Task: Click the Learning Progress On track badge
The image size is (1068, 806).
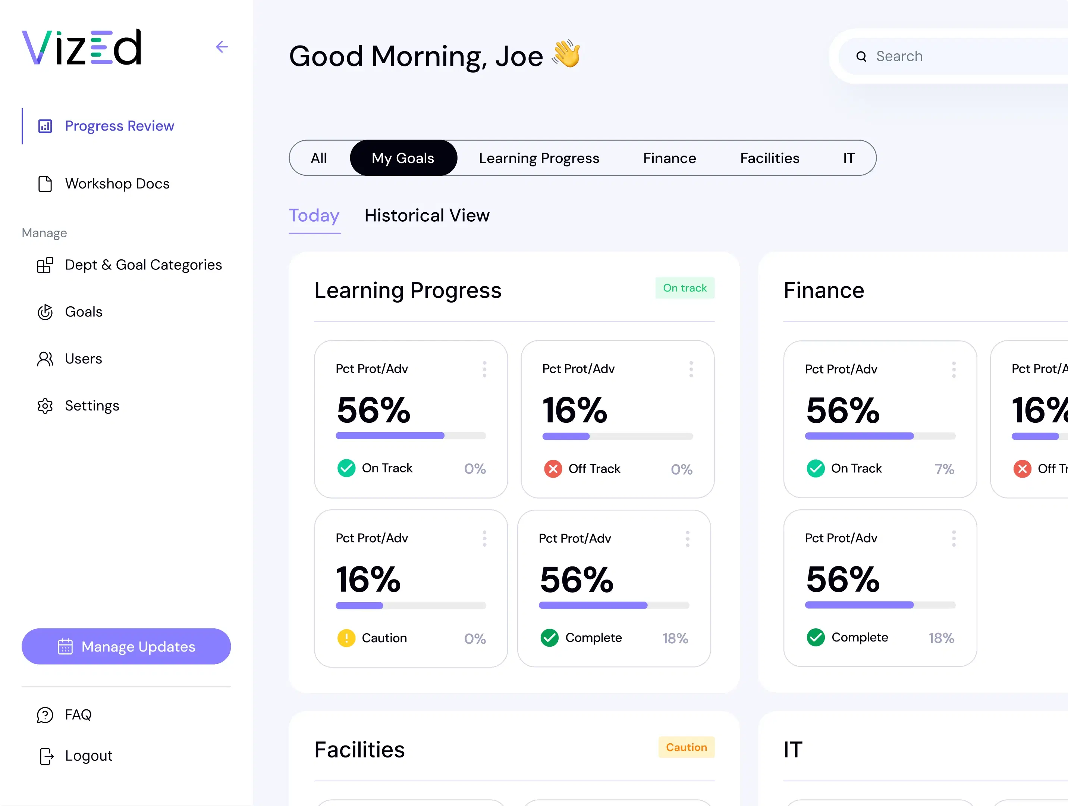Action: (x=685, y=288)
